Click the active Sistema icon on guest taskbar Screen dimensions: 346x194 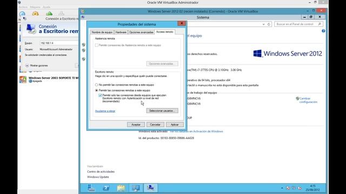pyautogui.click(x=151, y=188)
